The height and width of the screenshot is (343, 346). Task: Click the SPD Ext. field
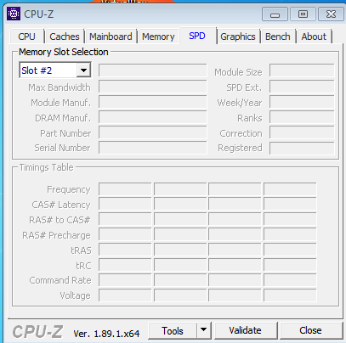(302, 87)
